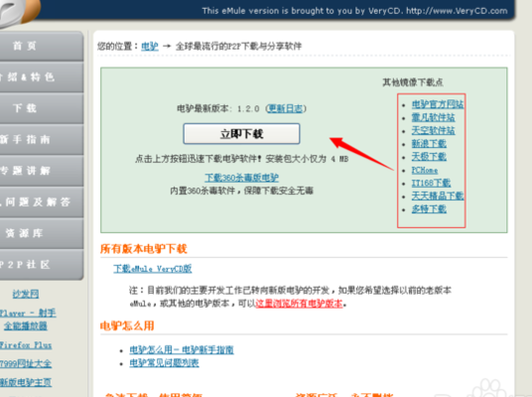Open the 新手指南 sidebar menu item
This screenshot has height=397, width=532.
(x=42, y=140)
